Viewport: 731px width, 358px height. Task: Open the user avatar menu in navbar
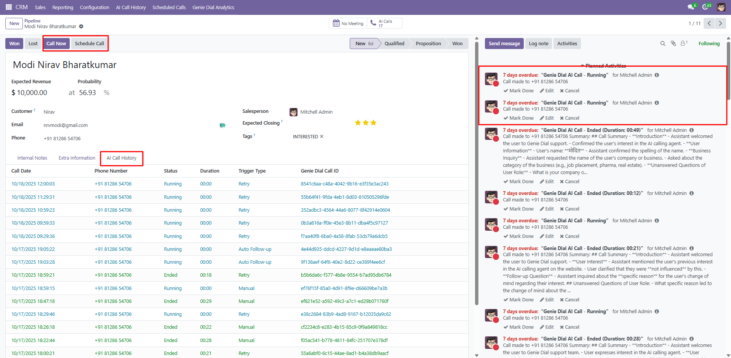point(721,7)
